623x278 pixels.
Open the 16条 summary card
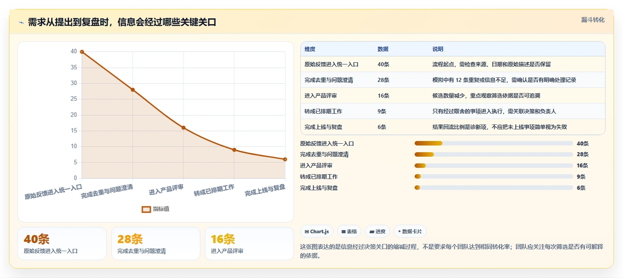tap(249, 244)
